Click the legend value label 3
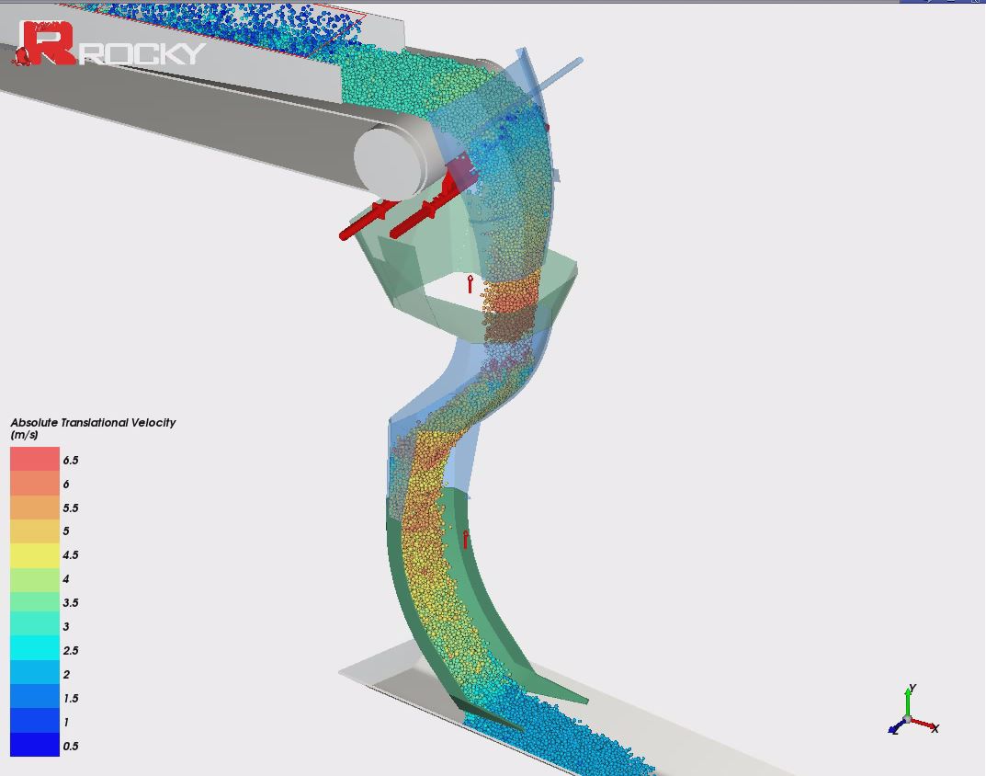986x776 pixels. [66, 626]
